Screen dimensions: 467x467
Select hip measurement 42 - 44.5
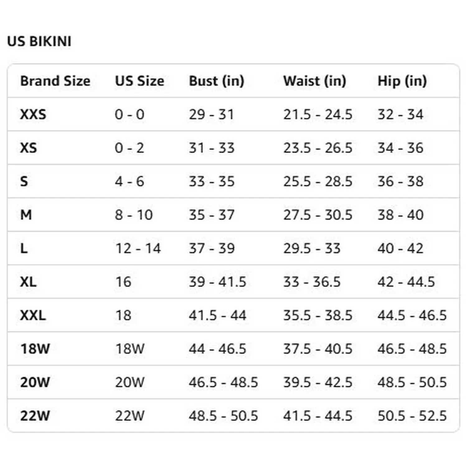click(x=406, y=282)
